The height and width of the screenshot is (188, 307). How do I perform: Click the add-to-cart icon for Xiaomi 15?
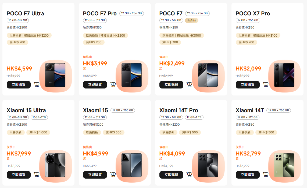113,175
